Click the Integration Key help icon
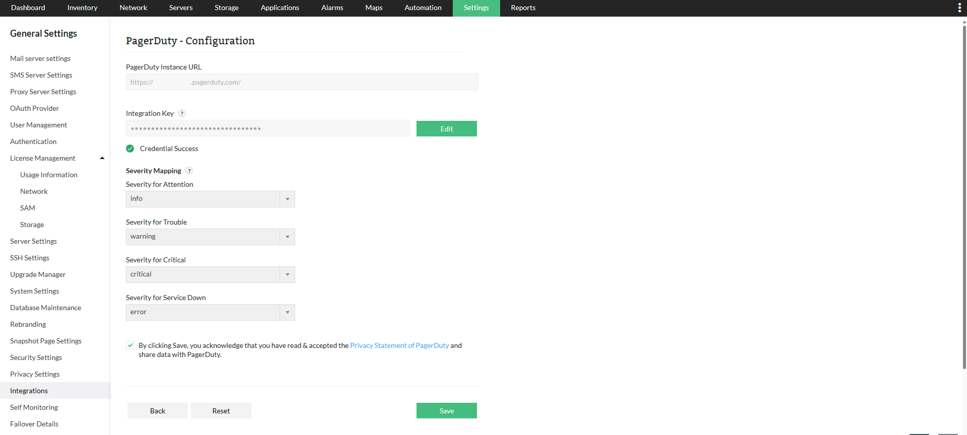Viewport: 967px width, 435px height. [182, 114]
